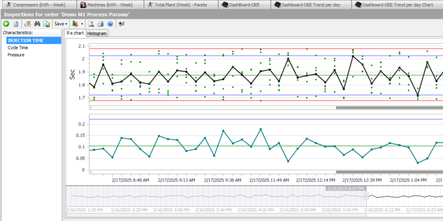Switch to the Histogram tab

point(97,33)
